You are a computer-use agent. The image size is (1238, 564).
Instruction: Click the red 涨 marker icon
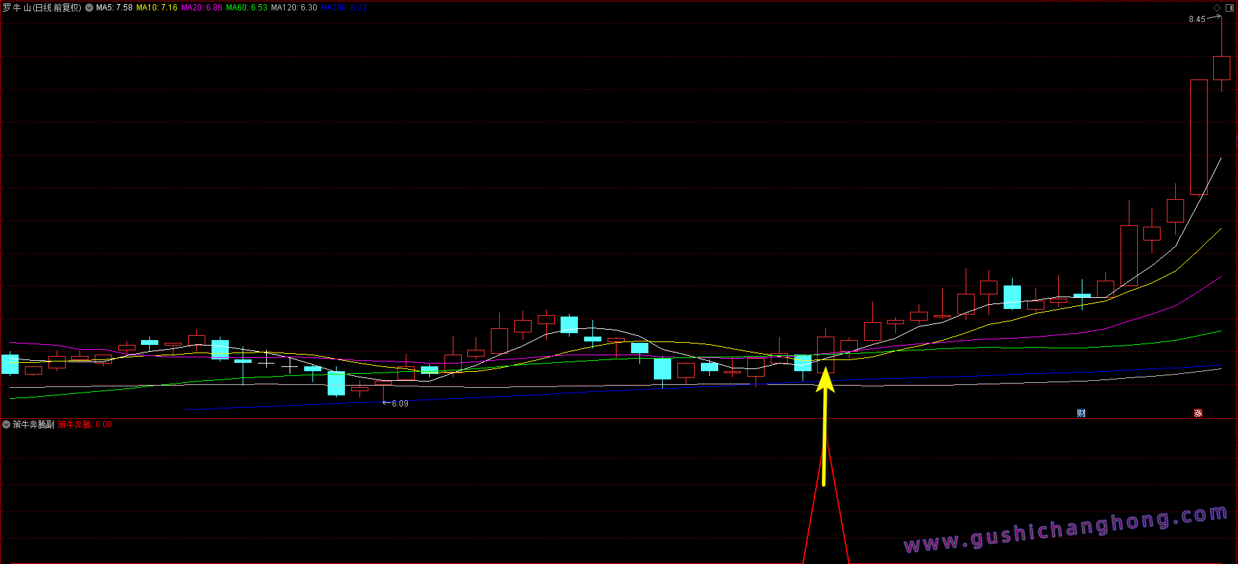tap(1198, 413)
